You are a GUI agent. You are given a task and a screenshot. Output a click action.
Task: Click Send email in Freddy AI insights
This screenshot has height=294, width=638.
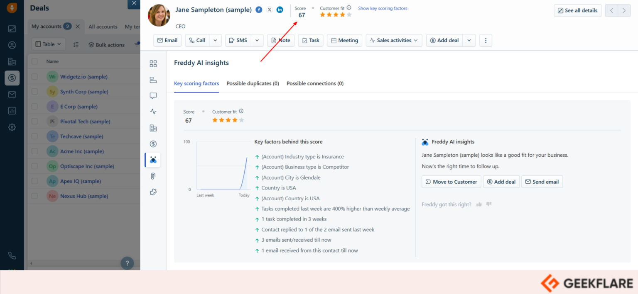coord(542,182)
